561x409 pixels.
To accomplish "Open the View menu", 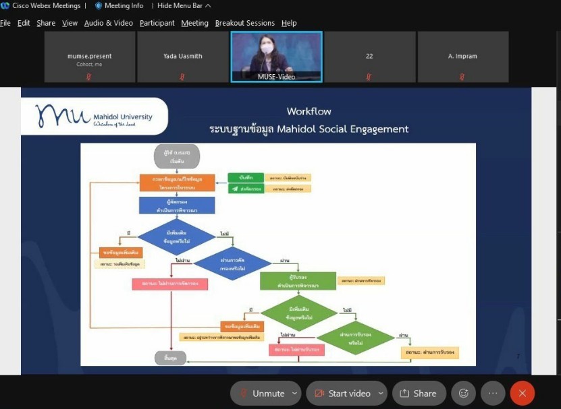I will coord(70,23).
